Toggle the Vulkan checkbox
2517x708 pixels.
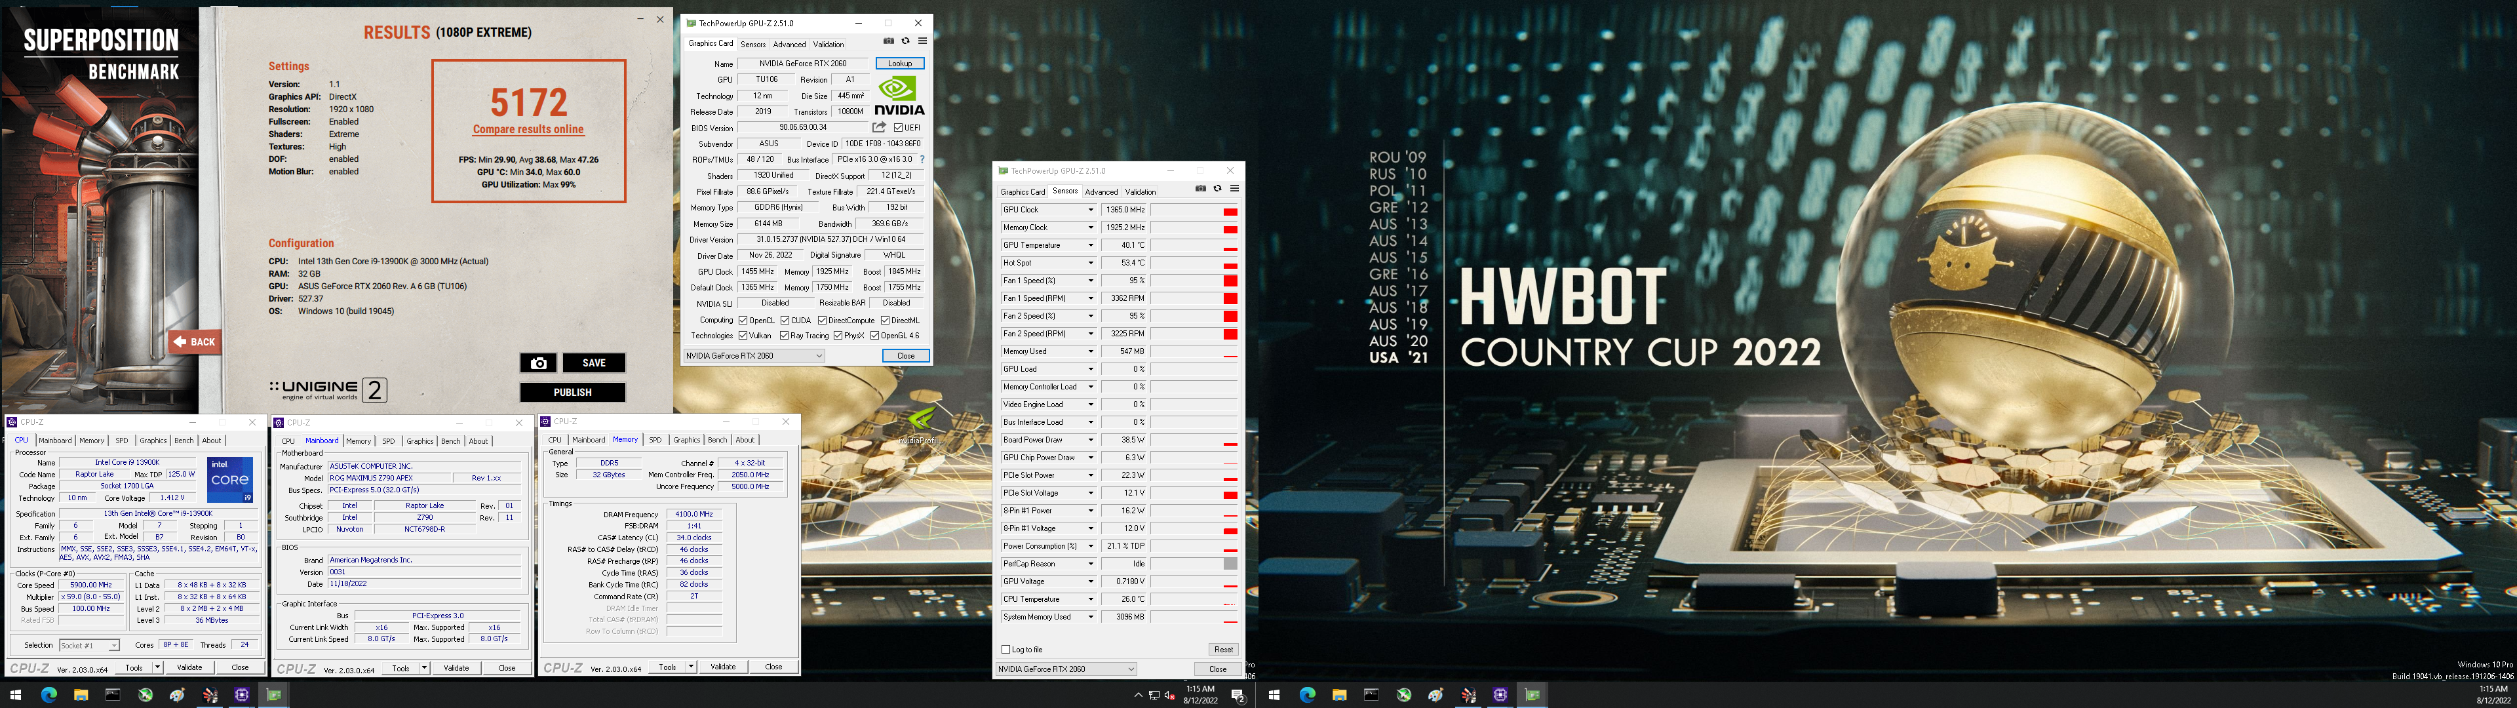click(x=743, y=336)
